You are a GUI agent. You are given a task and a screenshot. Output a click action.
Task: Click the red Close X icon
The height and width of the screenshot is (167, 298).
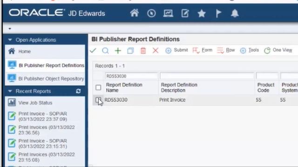[156, 51]
